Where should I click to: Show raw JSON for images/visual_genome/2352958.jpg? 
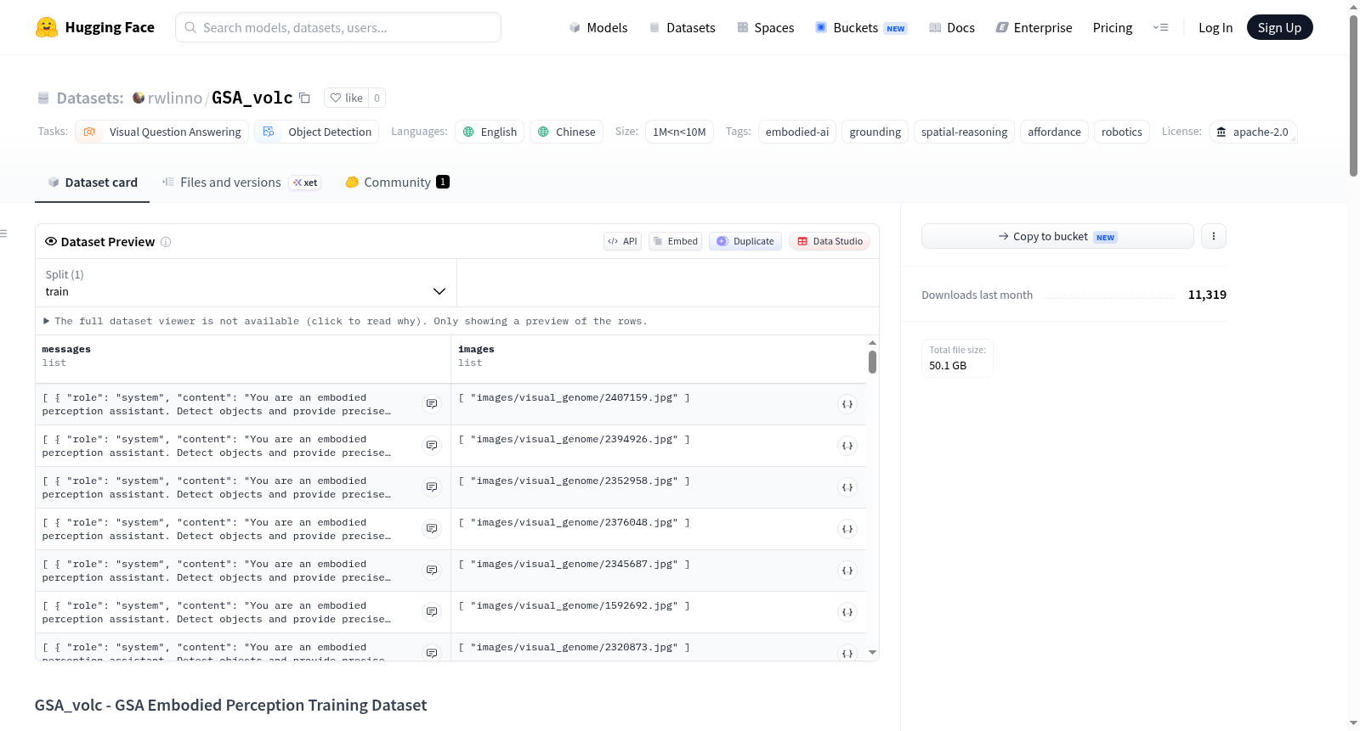coord(847,487)
